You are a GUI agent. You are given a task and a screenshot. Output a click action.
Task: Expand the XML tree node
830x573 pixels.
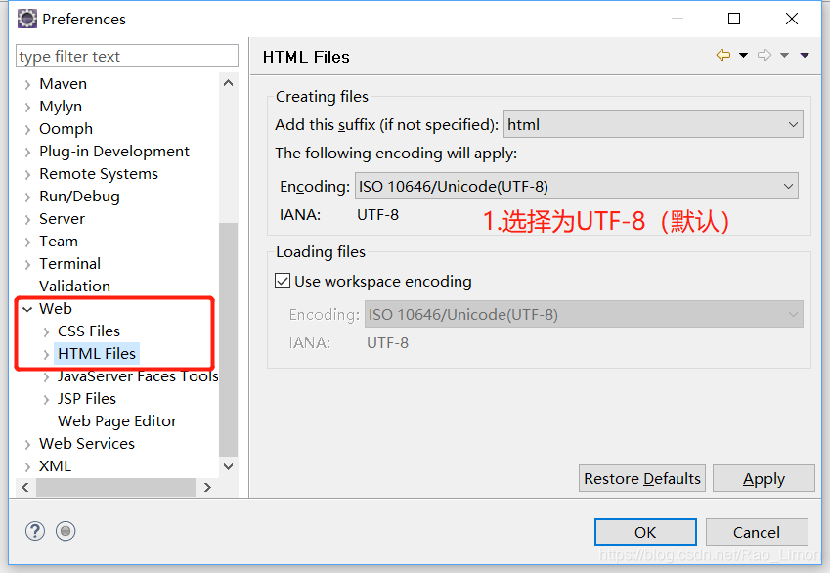[27, 466]
